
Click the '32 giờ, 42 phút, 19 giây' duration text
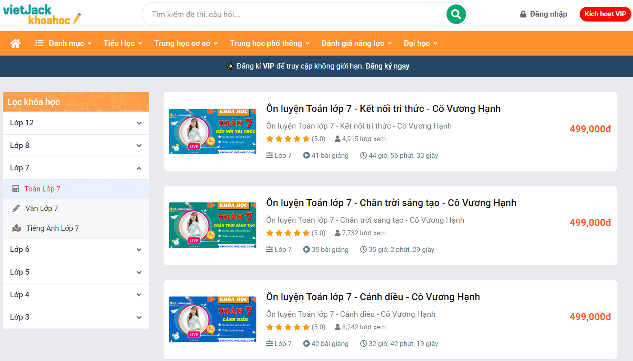coord(403,344)
